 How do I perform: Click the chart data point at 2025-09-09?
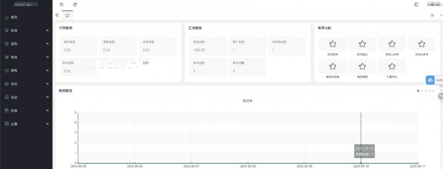(304, 163)
